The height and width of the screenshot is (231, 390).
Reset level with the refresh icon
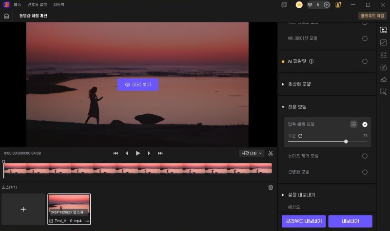pos(300,136)
